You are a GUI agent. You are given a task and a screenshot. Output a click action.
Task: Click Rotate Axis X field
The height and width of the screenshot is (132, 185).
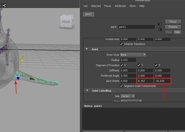tap(128, 39)
